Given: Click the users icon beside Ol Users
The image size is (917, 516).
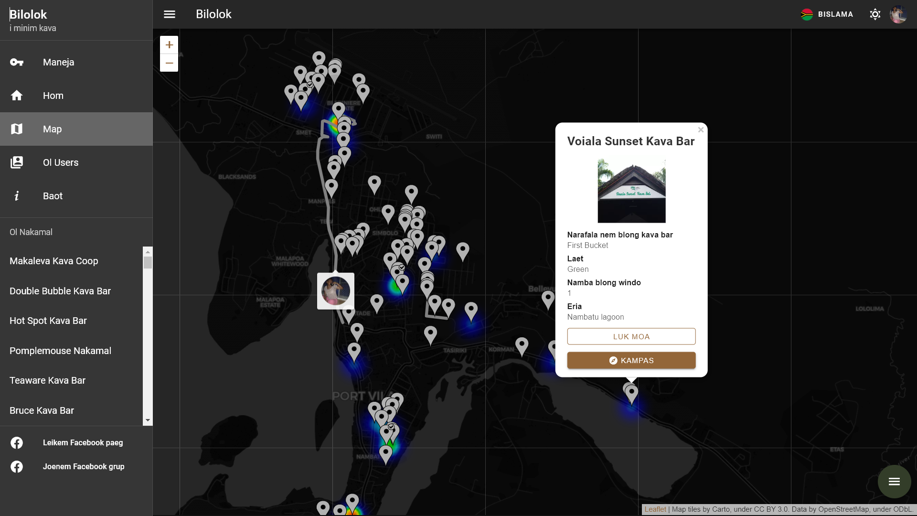Looking at the screenshot, I should [x=17, y=162].
